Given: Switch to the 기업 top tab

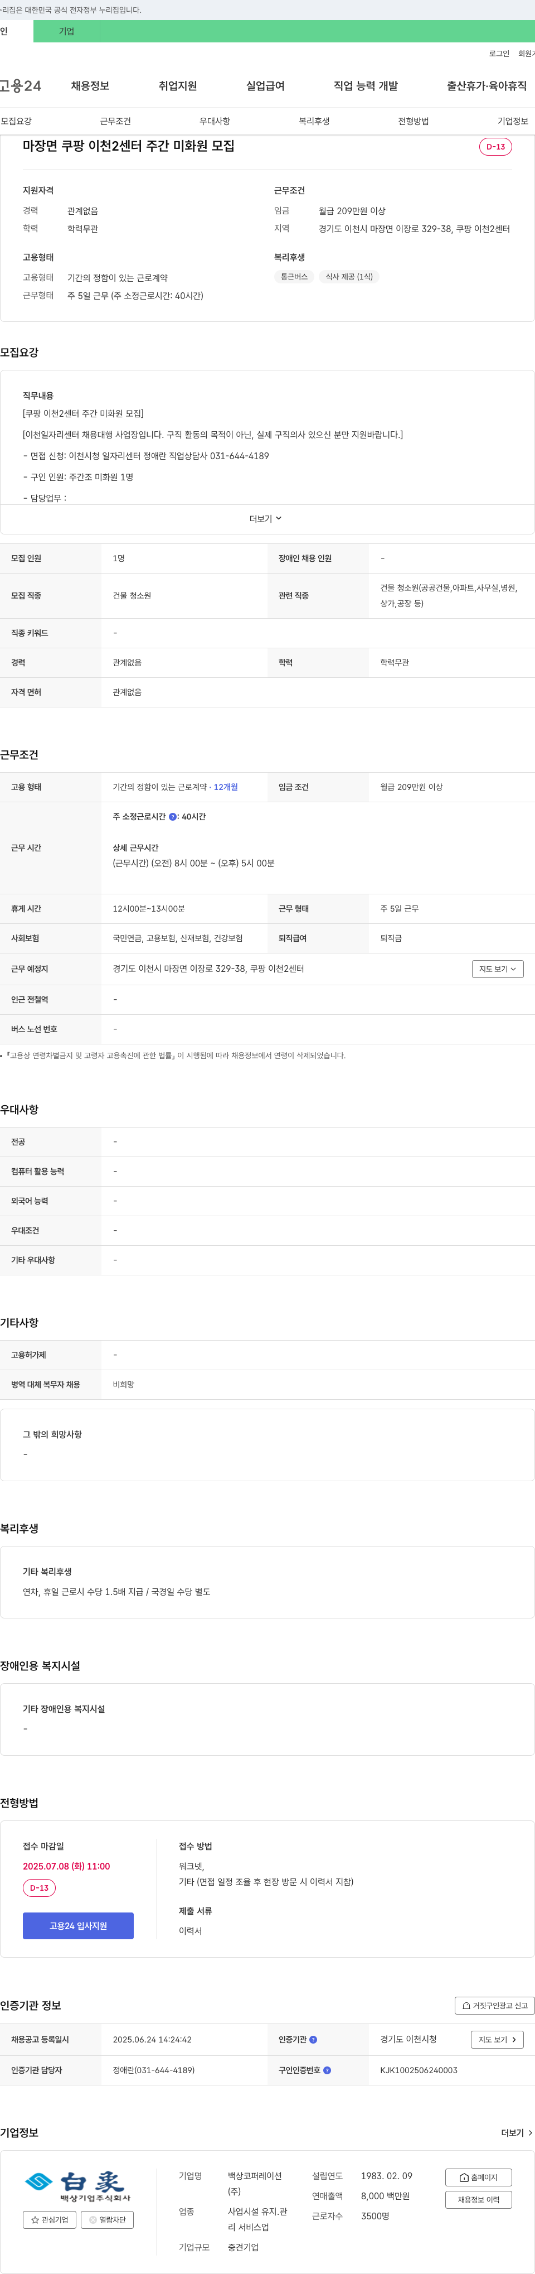Looking at the screenshot, I should (67, 32).
